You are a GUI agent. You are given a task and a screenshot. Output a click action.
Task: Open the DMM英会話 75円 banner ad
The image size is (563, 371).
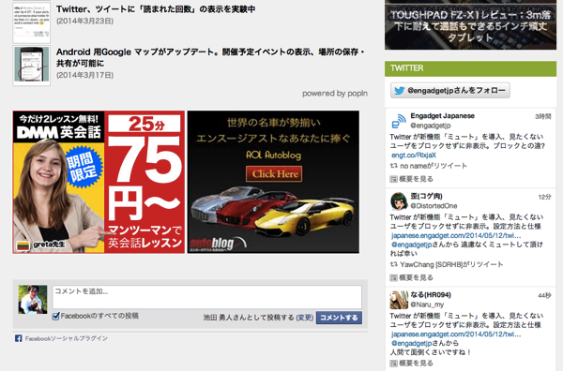click(99, 182)
